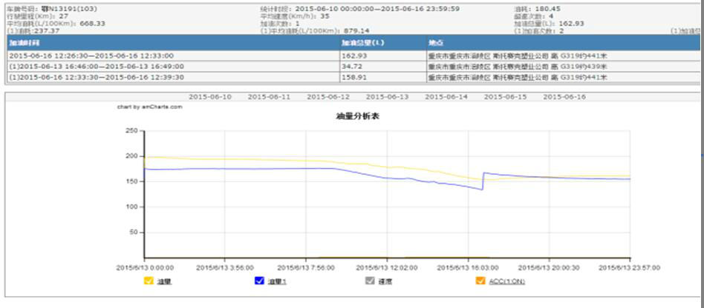This screenshot has width=704, height=308.
Task: Click the ACC(1:ON) legend label
Action: 506,281
